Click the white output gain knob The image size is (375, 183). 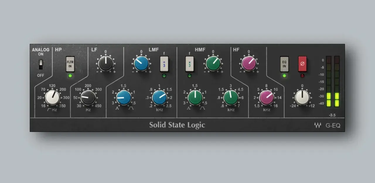[x=302, y=98]
